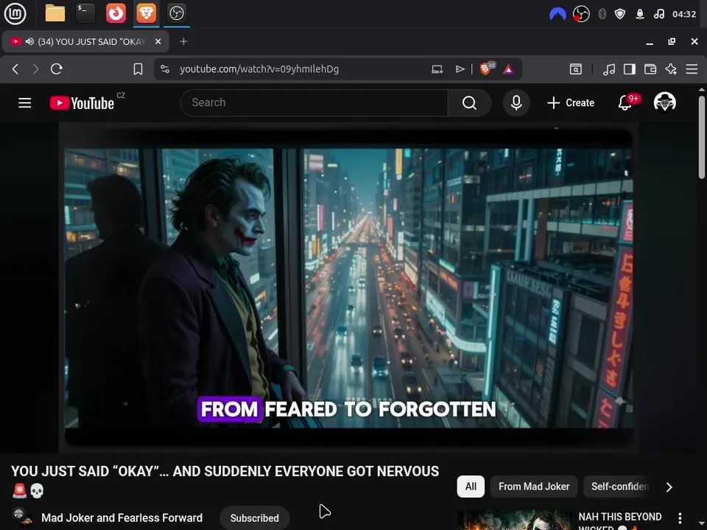The width and height of the screenshot is (707, 530).
Task: Click the Joker video player
Action: click(x=348, y=289)
